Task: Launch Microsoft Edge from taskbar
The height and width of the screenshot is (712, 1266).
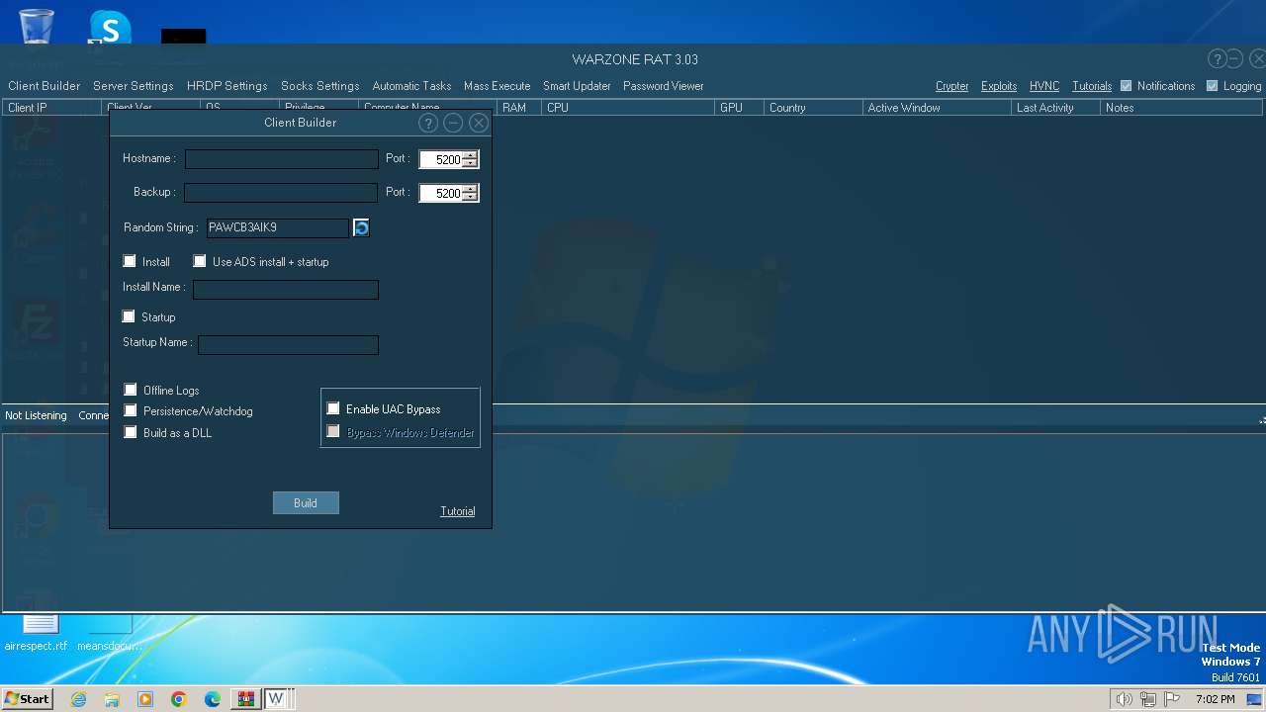Action: pos(213,699)
